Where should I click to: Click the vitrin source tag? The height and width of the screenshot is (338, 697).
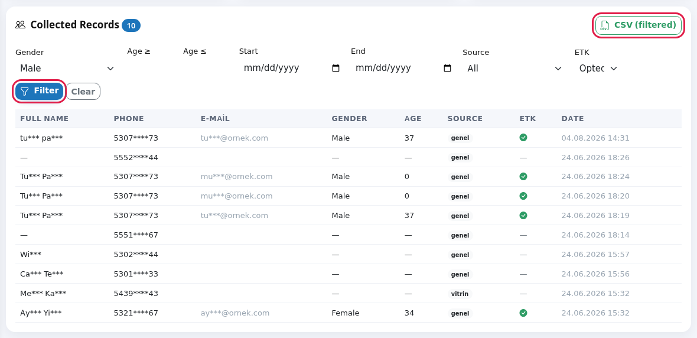pyautogui.click(x=460, y=294)
